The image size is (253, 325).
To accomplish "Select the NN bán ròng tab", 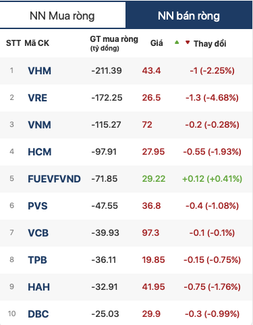I will tap(189, 16).
